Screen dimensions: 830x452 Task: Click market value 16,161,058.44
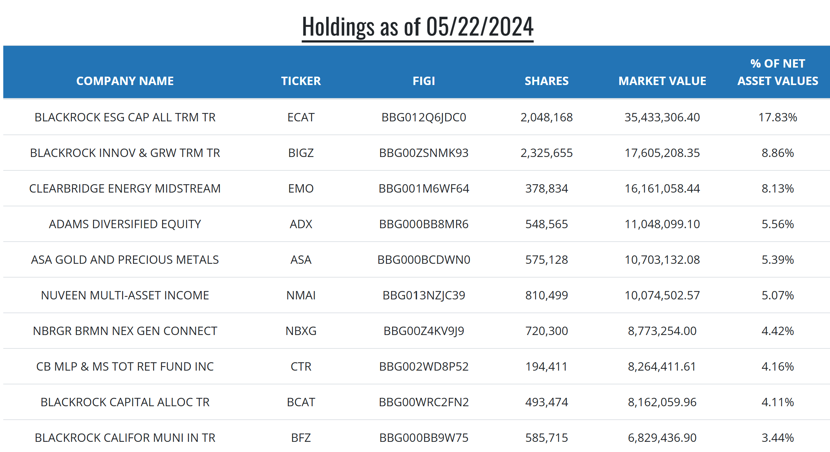pos(662,189)
